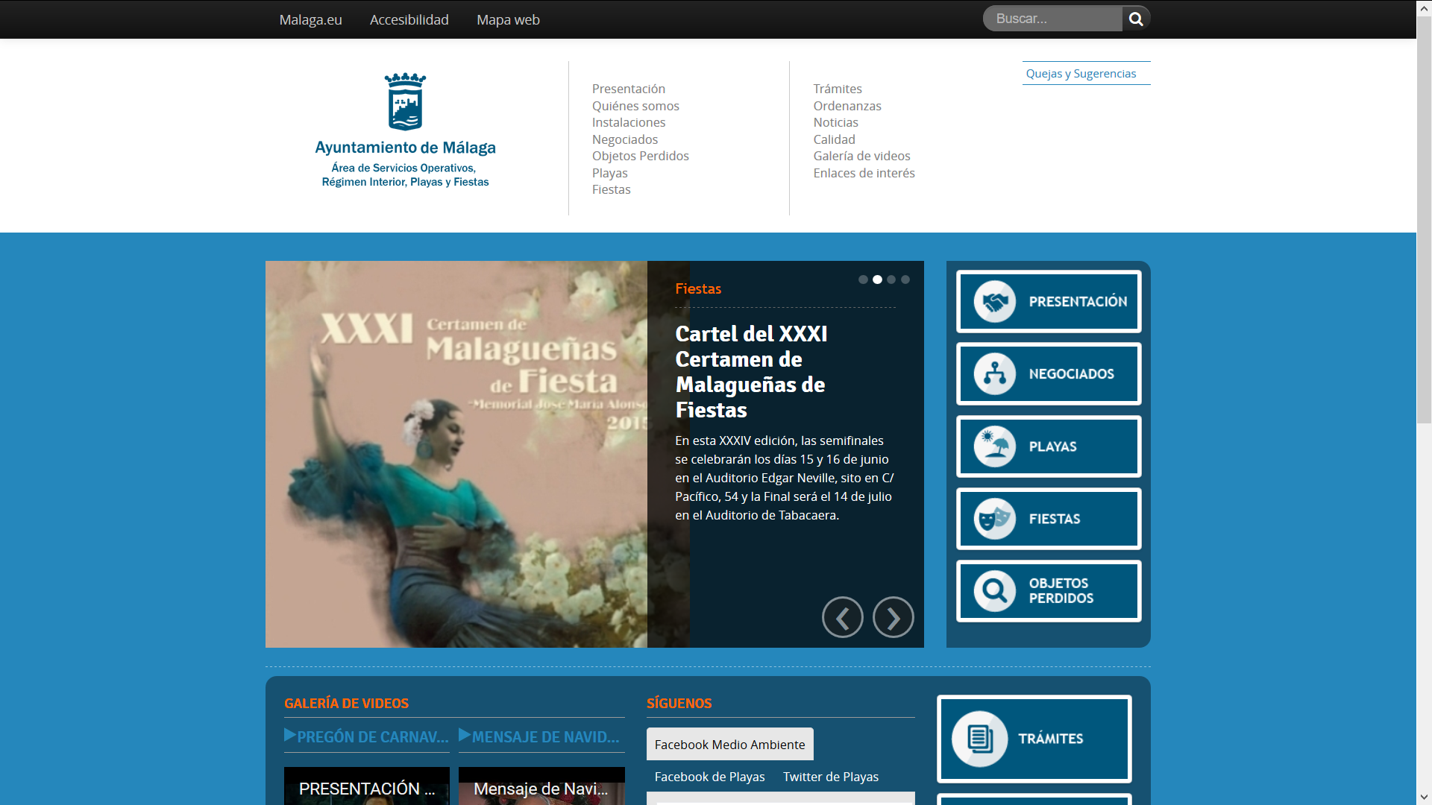Open Quiénes somos link
Viewport: 1432px width, 805px height.
(635, 106)
